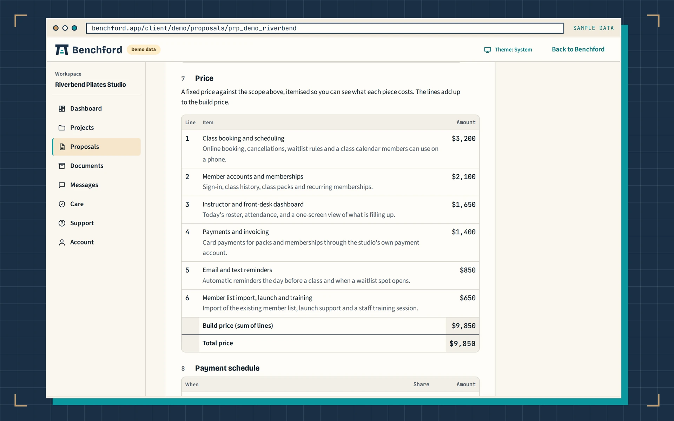The image size is (674, 421).
Task: Click the Build price (sum of lines) row
Action: click(330, 326)
